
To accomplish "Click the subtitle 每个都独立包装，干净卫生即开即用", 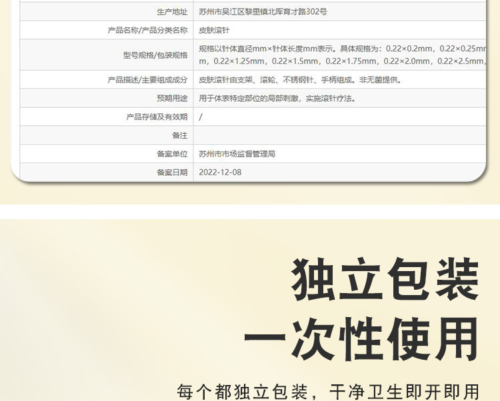I will [328, 392].
